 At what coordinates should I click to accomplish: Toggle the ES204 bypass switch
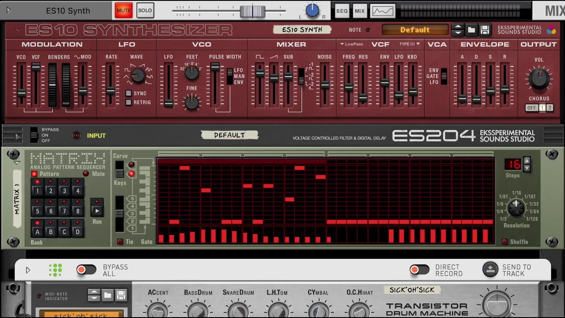[34, 135]
